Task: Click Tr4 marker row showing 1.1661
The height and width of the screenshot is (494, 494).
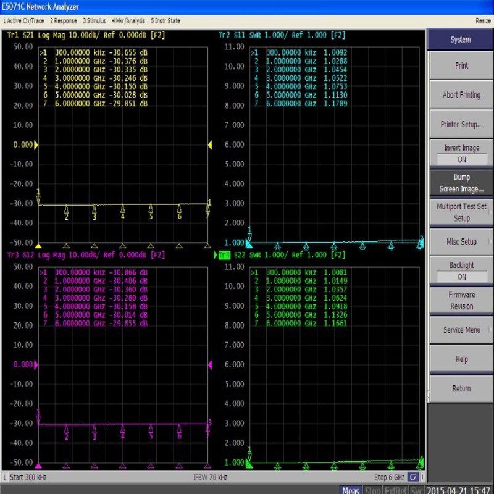Action: 299,324
